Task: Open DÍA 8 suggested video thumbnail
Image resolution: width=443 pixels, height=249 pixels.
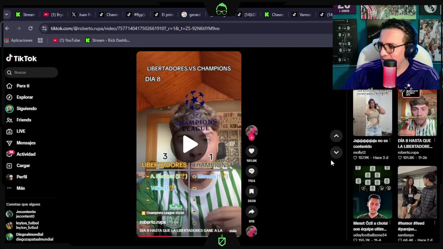Action: pos(417,113)
